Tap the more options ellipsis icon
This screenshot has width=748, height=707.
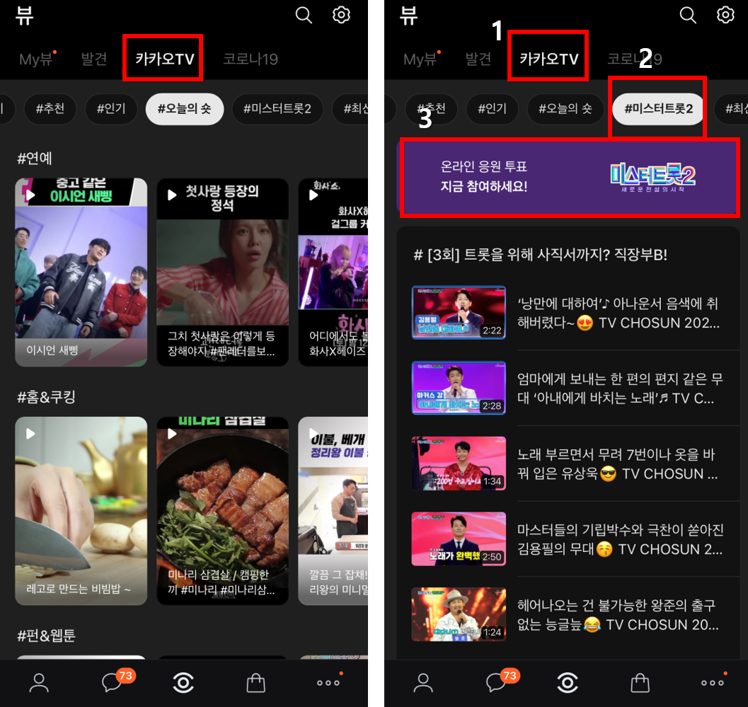pos(328,682)
